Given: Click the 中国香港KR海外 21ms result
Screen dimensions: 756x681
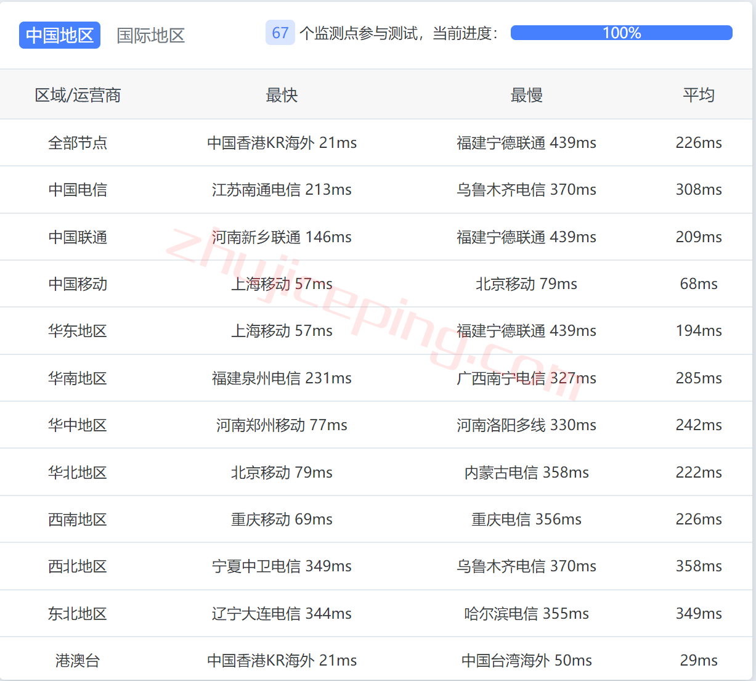Looking at the screenshot, I should (x=282, y=142).
